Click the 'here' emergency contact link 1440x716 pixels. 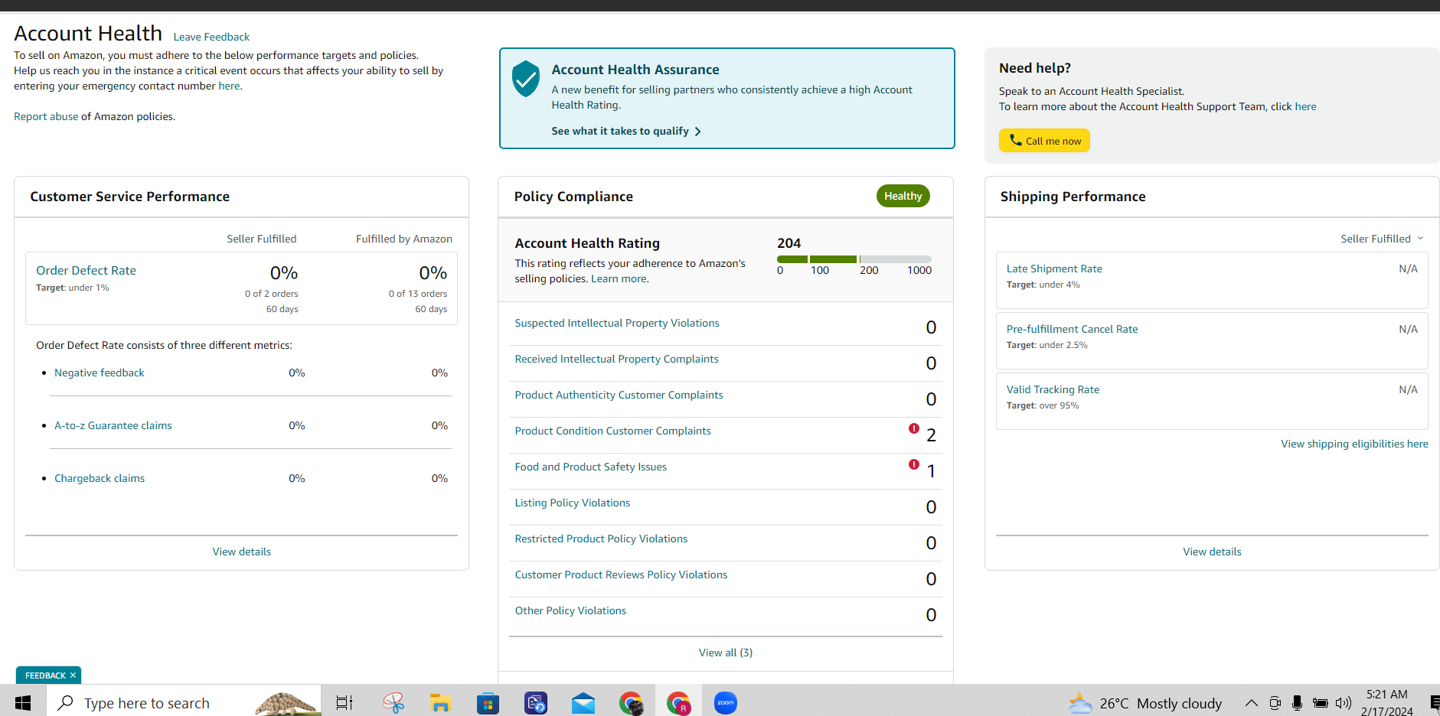click(229, 86)
